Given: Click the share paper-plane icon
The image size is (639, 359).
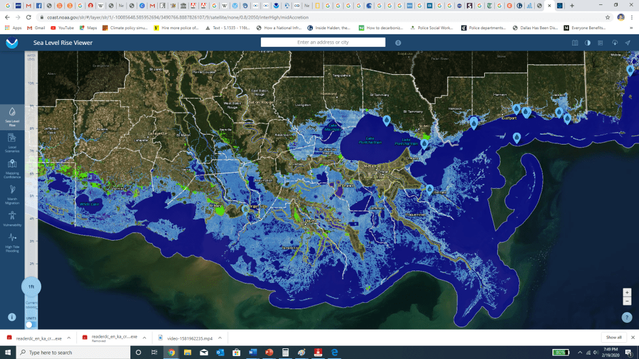Looking at the screenshot, I should tap(627, 42).
